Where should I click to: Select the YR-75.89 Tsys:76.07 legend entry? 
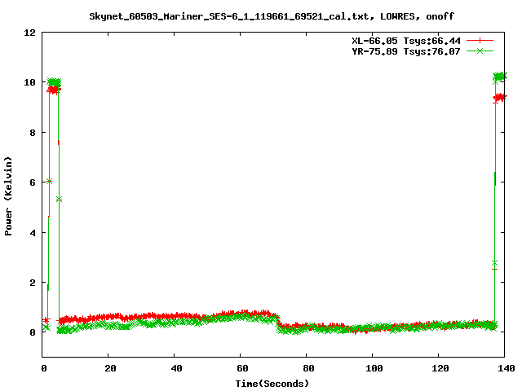(x=406, y=51)
